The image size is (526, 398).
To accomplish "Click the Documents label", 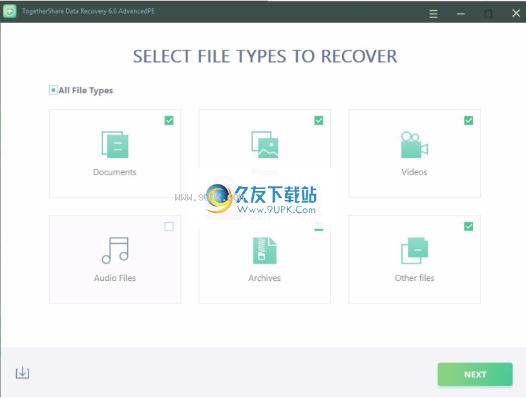I will pyautogui.click(x=115, y=172).
